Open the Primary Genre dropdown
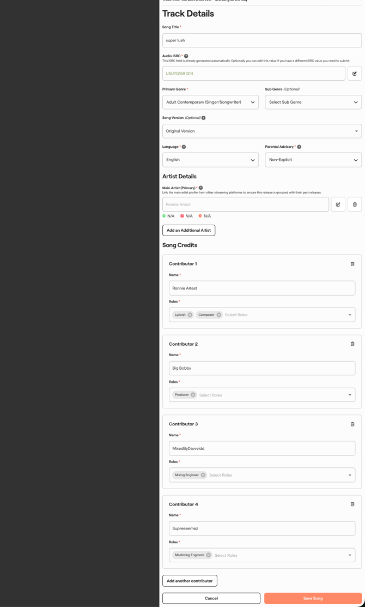Viewport: 365px width, 607px height. 210,102
